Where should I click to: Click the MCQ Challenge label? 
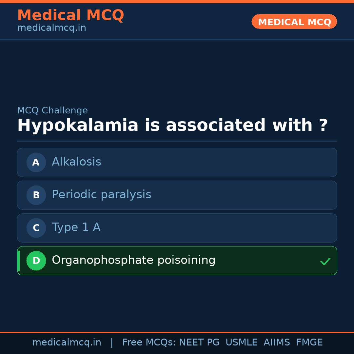[x=52, y=111]
